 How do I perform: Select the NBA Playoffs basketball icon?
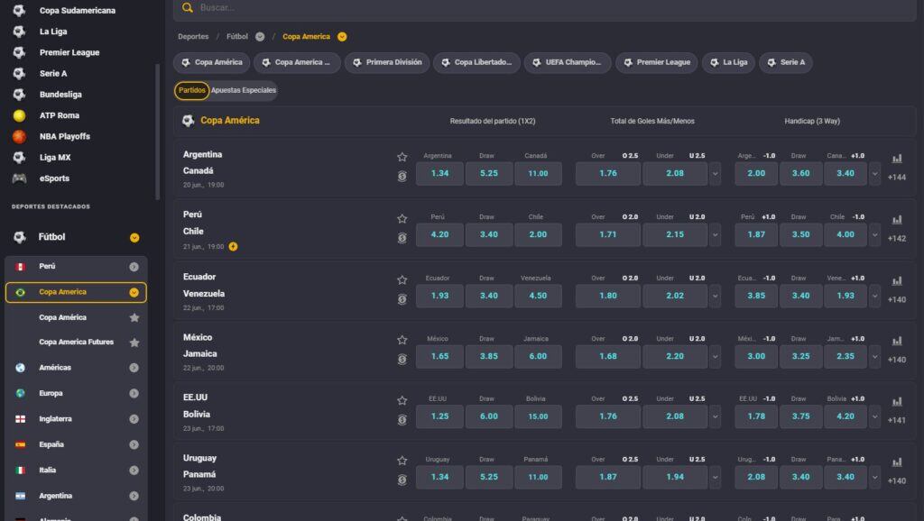click(20, 135)
